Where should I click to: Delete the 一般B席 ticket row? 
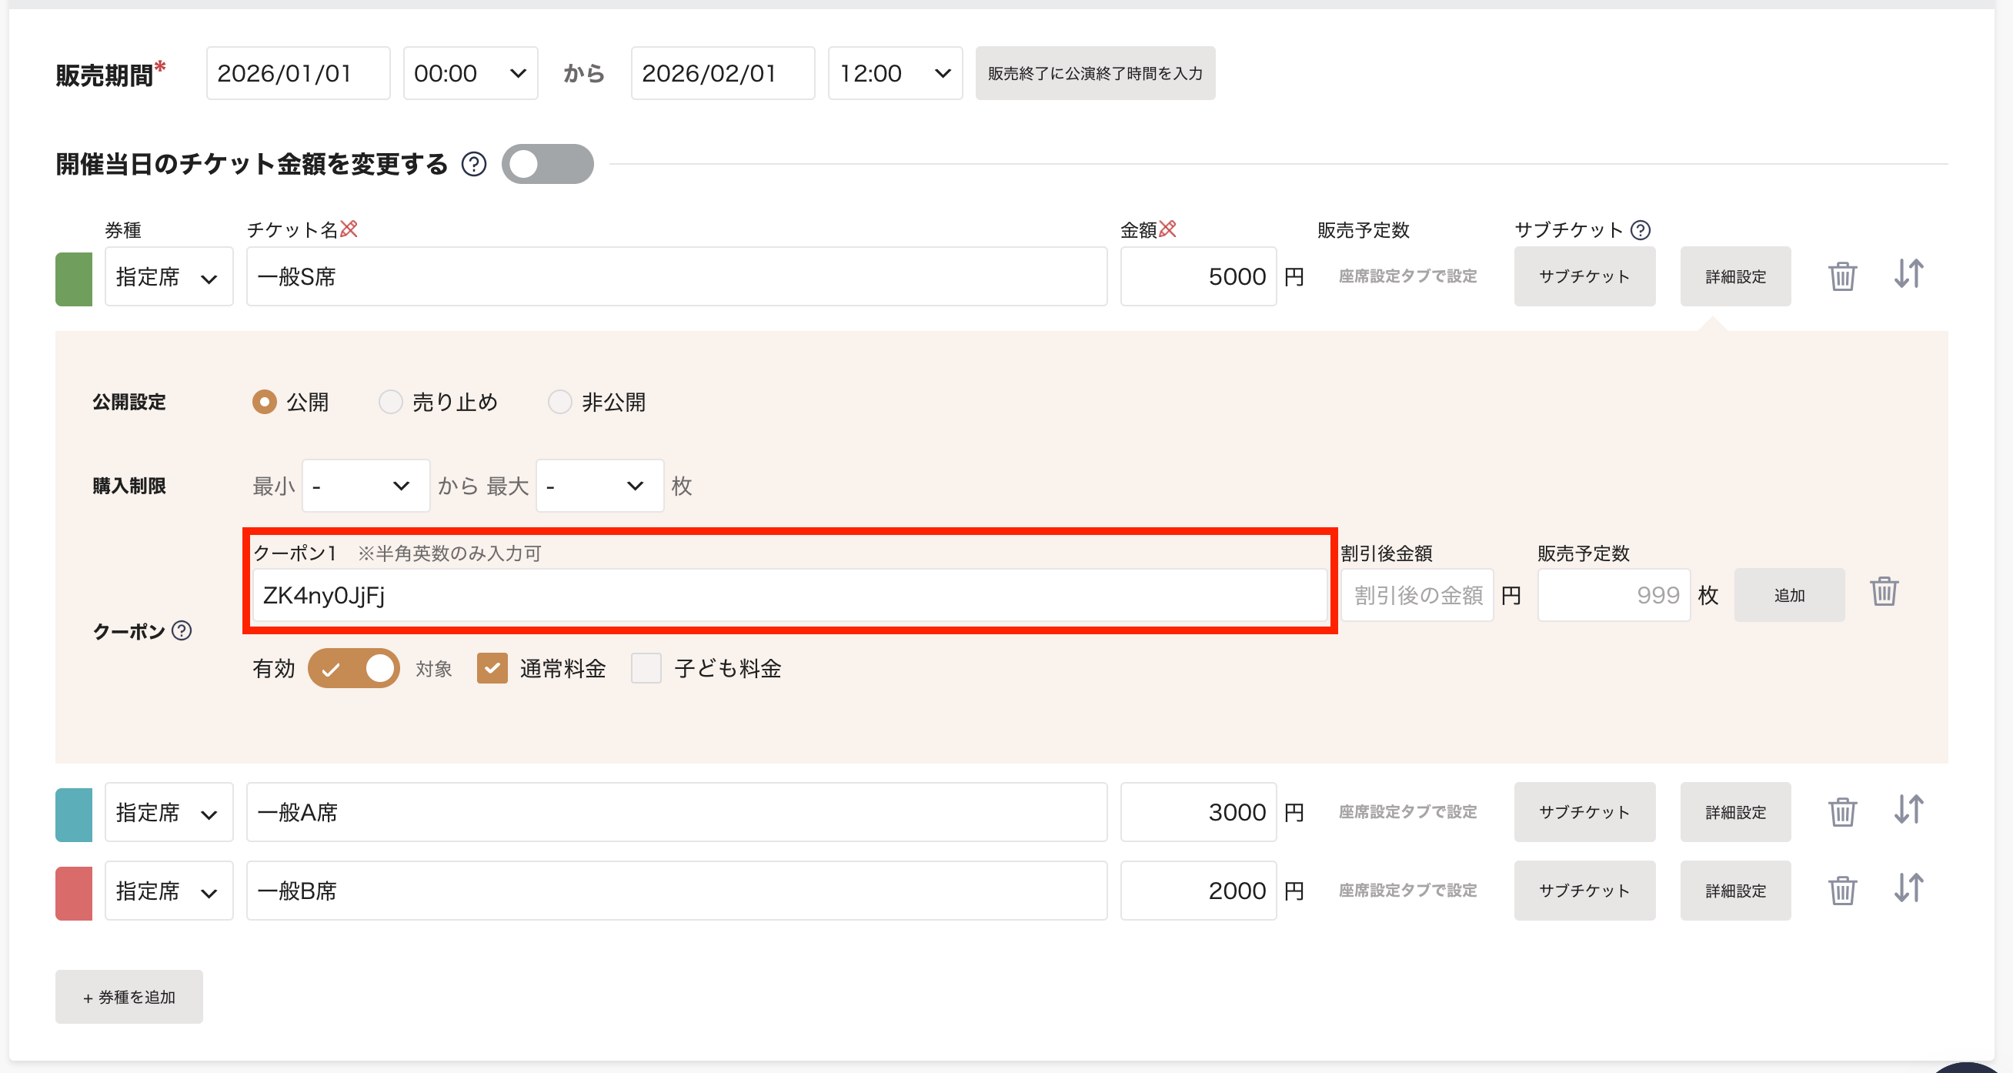pos(1842,890)
